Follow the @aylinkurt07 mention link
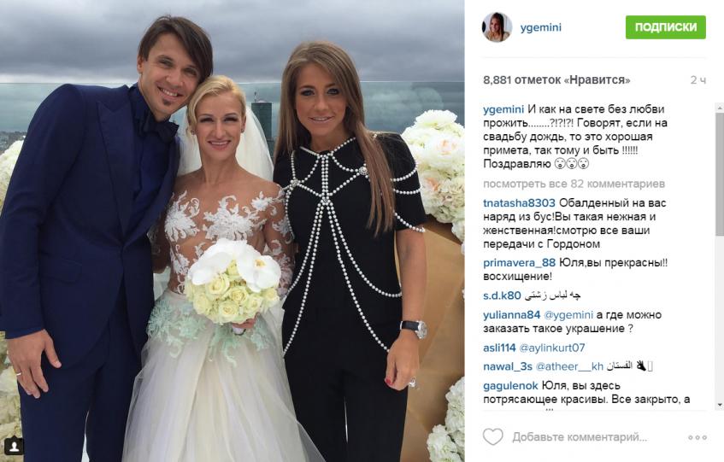The width and height of the screenshot is (724, 462). (552, 348)
